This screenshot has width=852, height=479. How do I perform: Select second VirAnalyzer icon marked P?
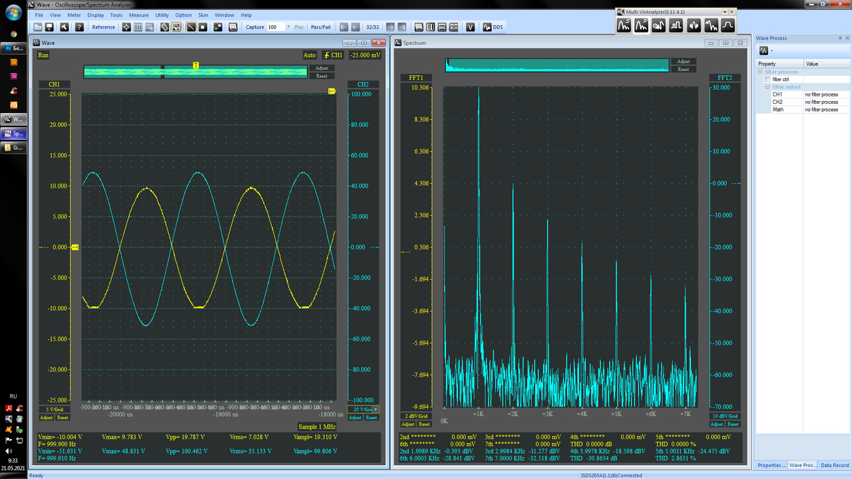click(x=642, y=25)
